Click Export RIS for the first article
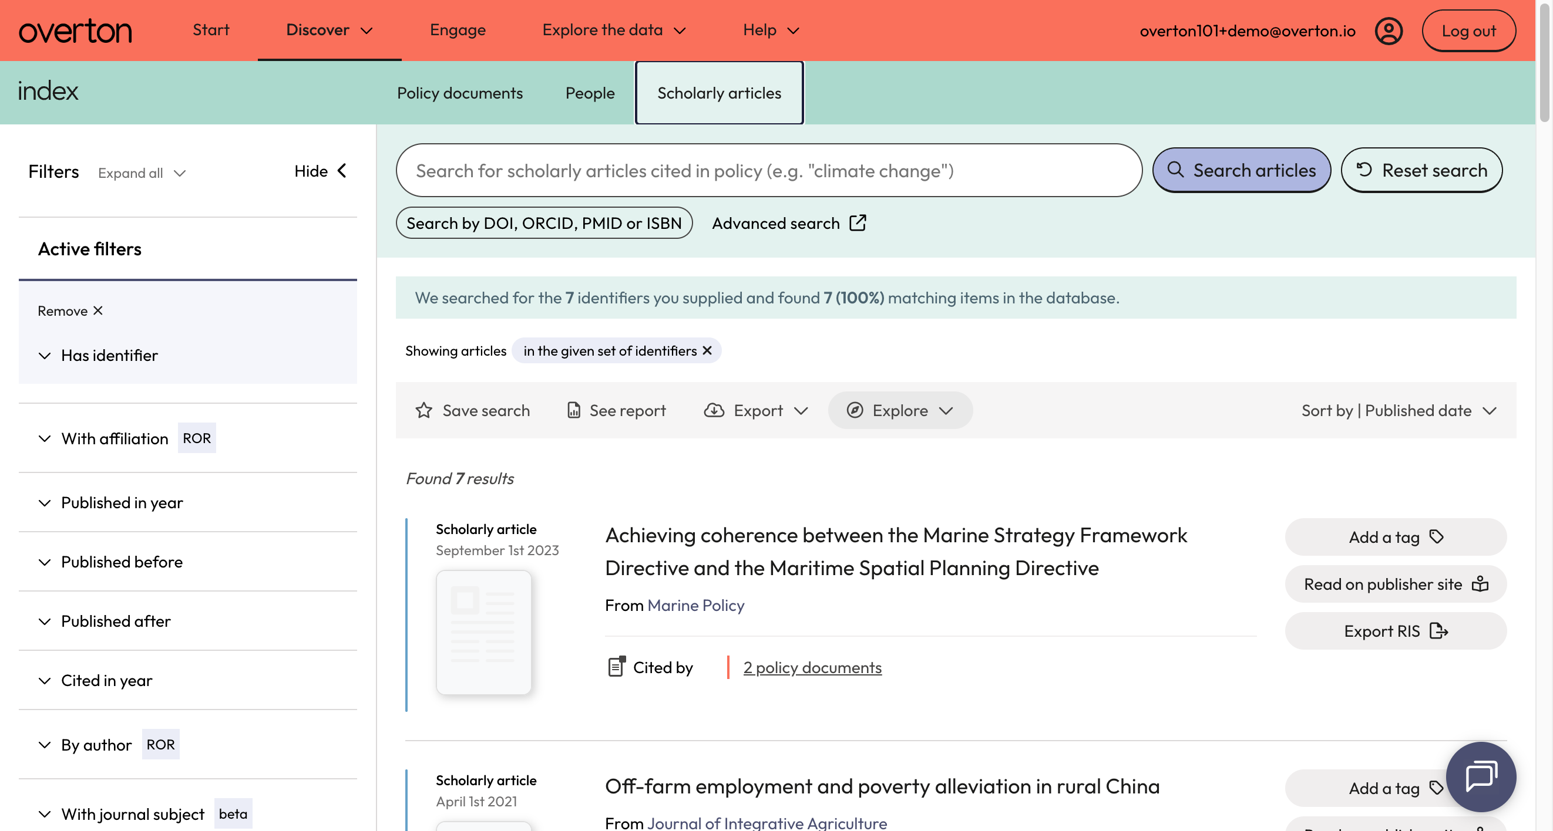1553x831 pixels. pyautogui.click(x=1396, y=630)
